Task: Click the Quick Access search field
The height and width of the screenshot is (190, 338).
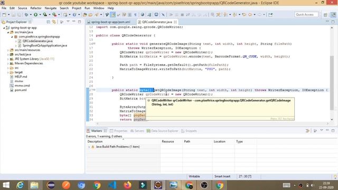Action: [x=306, y=15]
